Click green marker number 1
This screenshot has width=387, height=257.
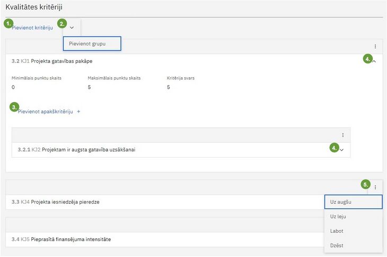pyautogui.click(x=8, y=24)
